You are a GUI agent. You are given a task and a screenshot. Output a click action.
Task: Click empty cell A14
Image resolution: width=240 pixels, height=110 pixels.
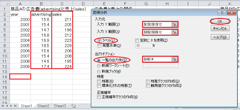click(20, 76)
